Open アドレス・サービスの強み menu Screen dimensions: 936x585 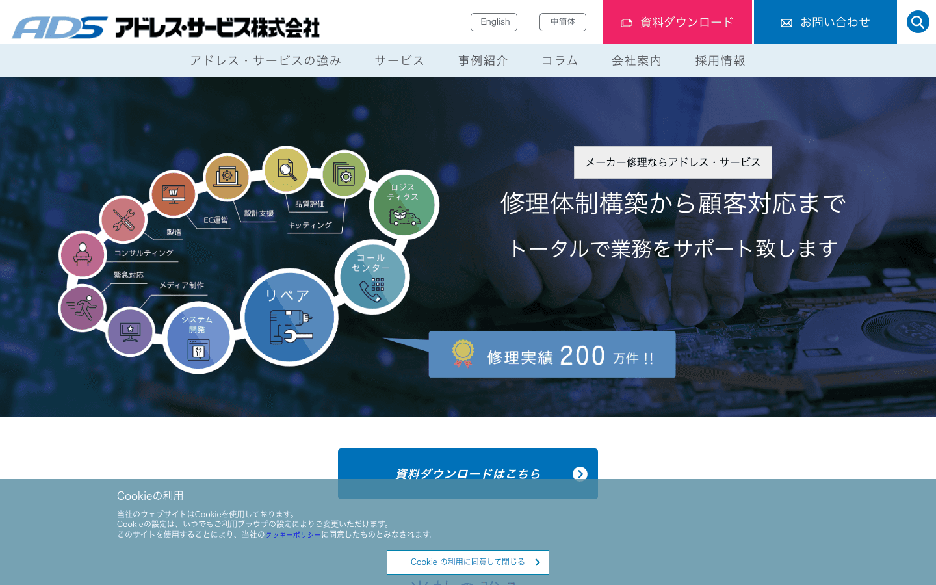(265, 60)
